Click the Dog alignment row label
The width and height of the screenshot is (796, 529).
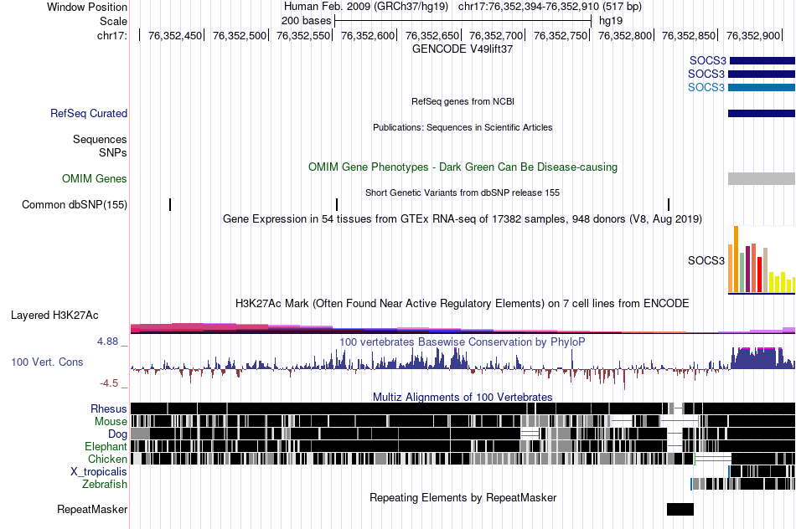coord(118,434)
